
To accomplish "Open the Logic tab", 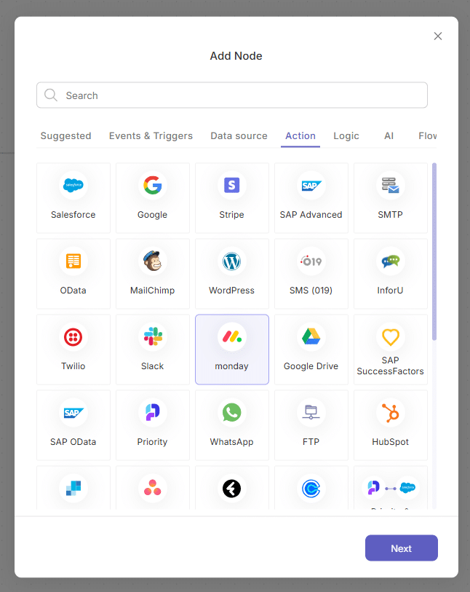I will pos(346,136).
